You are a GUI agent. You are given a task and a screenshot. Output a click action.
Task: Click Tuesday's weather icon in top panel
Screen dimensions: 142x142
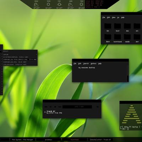59,5
